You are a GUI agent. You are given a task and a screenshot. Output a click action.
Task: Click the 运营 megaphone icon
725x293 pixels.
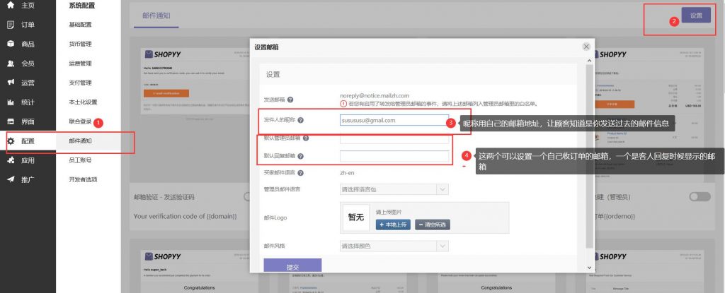11,83
